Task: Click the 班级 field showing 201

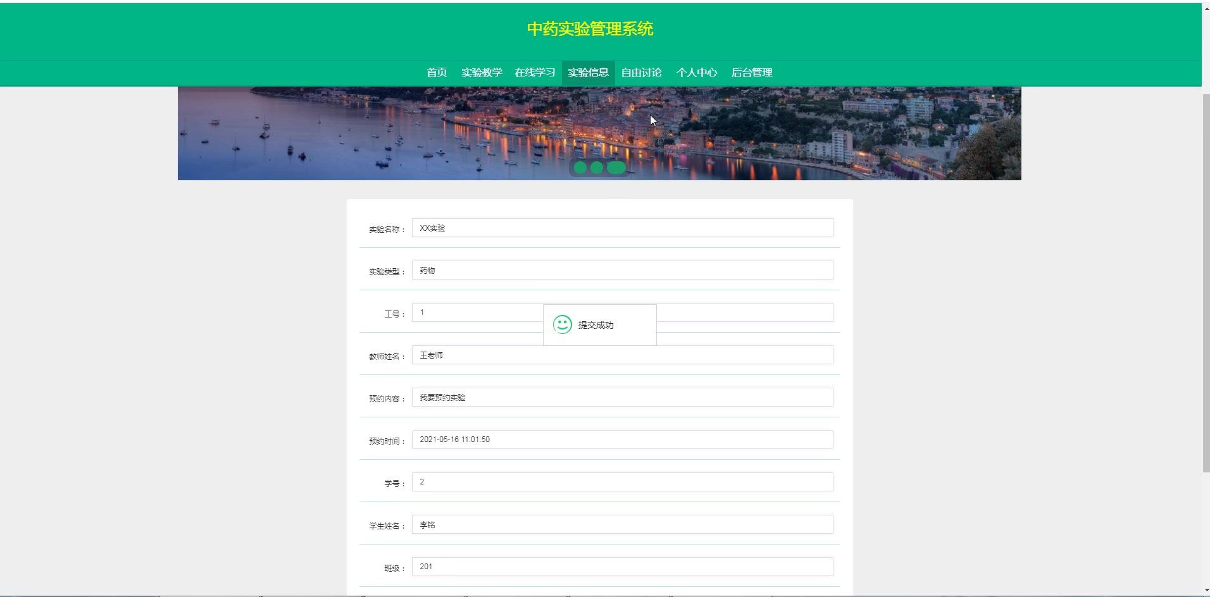Action: pyautogui.click(x=622, y=567)
